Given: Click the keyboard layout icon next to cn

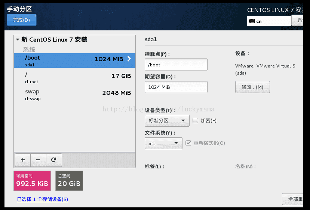Looking at the screenshot, I should pos(252,21).
